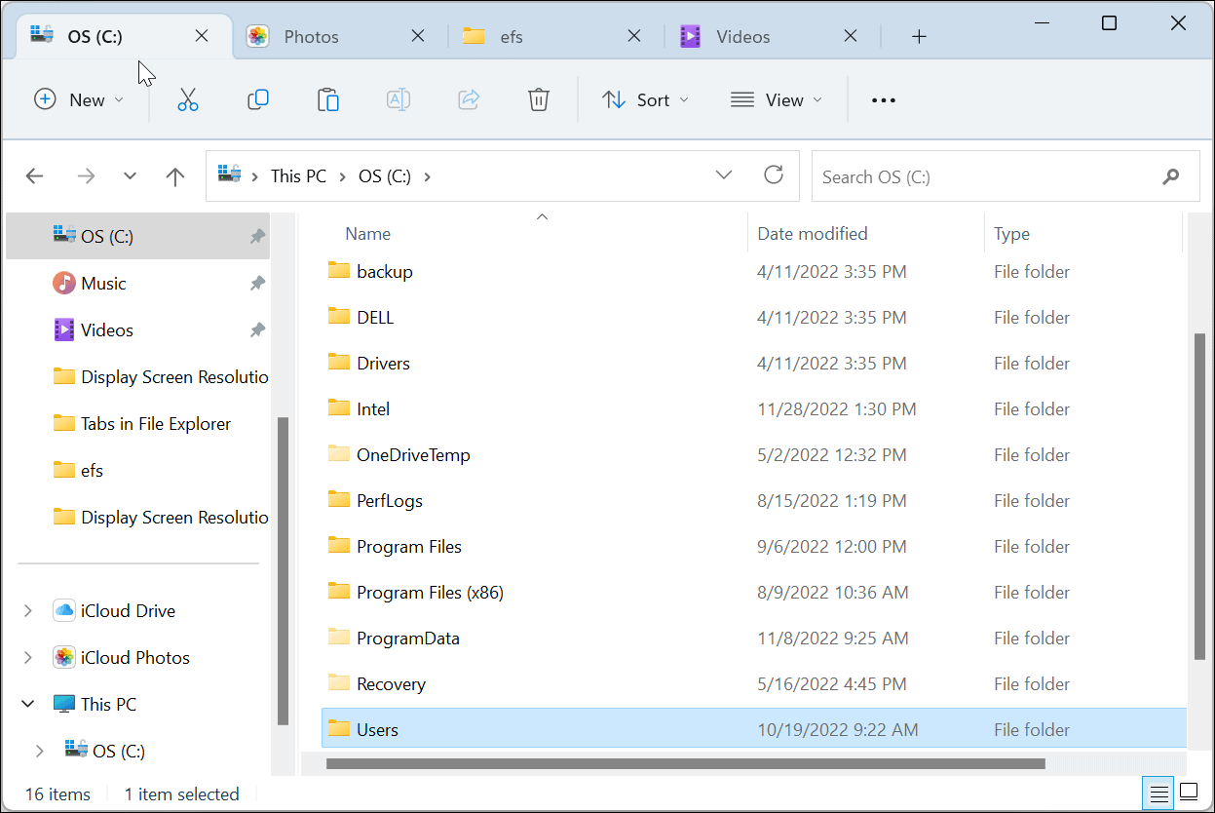Screen dimensions: 1215x813
Task: Go up one level with up arrow
Action: point(175,176)
